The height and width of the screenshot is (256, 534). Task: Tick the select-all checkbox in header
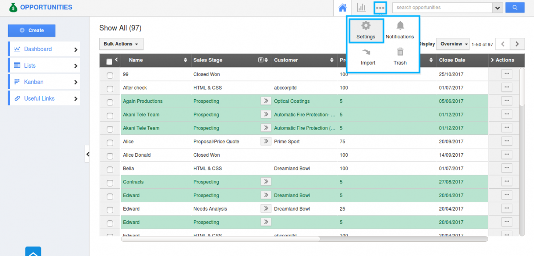pos(110,62)
